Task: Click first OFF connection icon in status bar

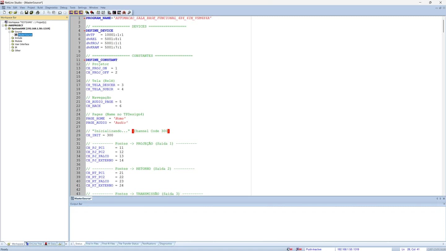Action: tap(290, 249)
